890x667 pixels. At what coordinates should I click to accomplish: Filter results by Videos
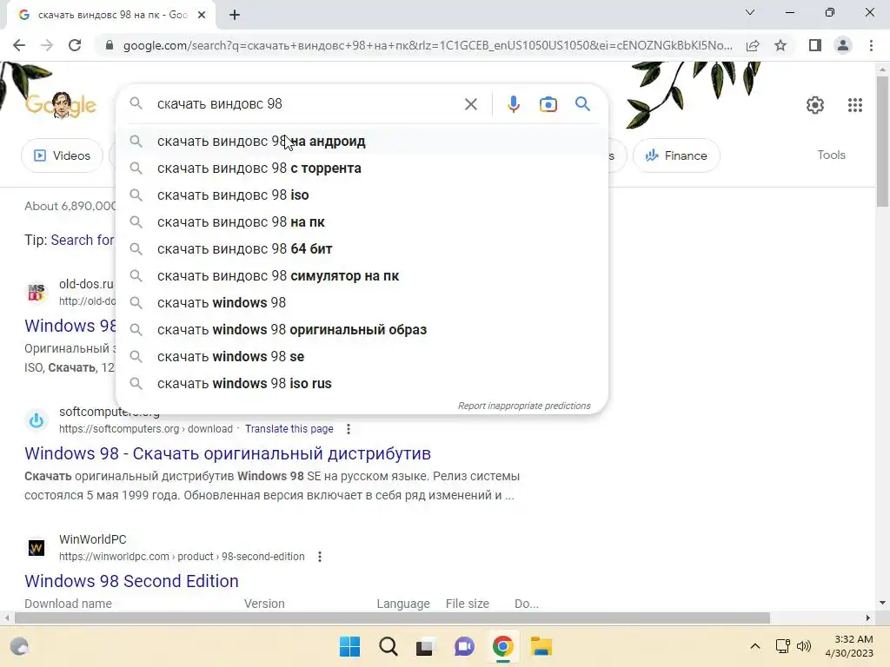pos(63,155)
